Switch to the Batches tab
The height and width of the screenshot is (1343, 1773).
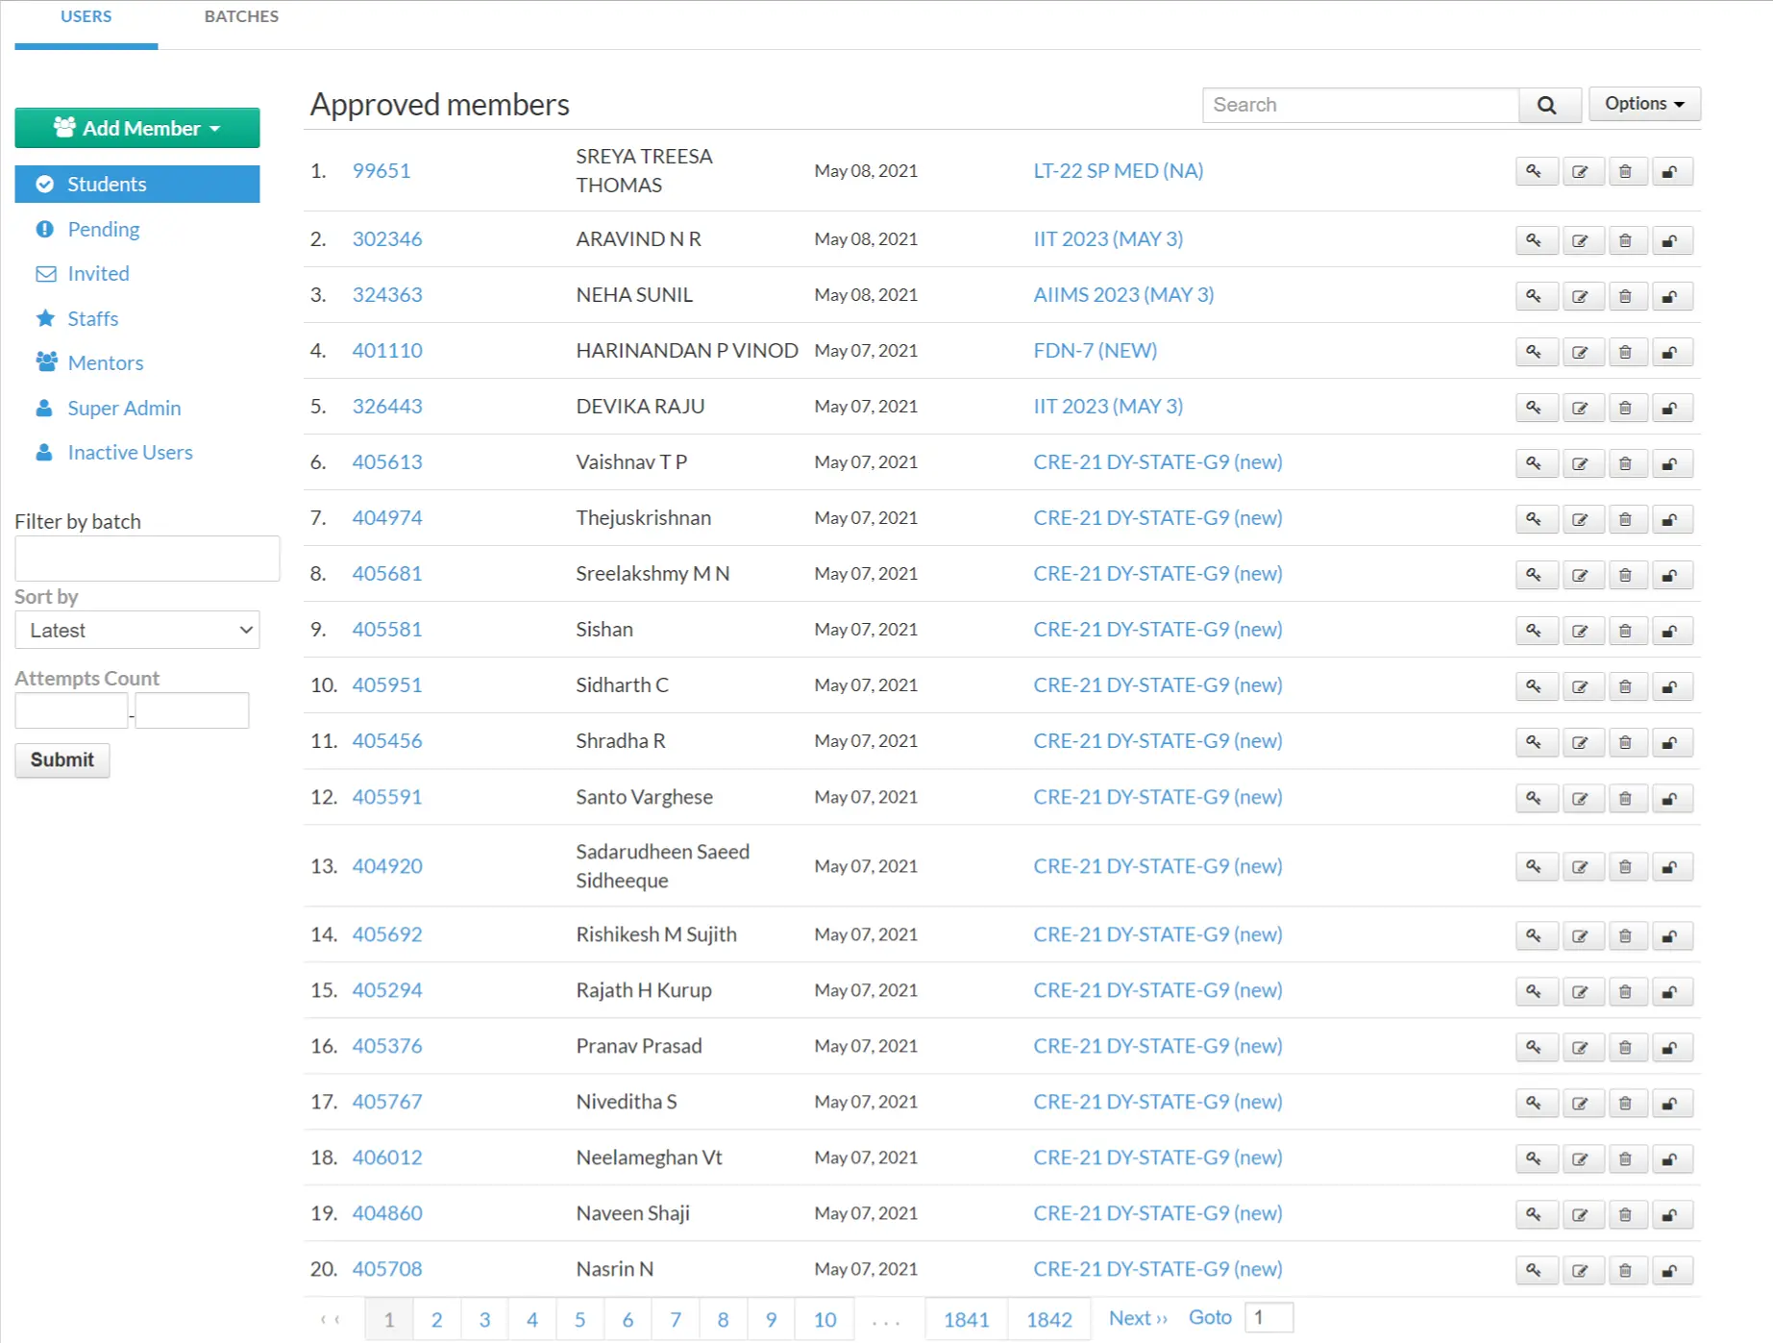point(241,16)
